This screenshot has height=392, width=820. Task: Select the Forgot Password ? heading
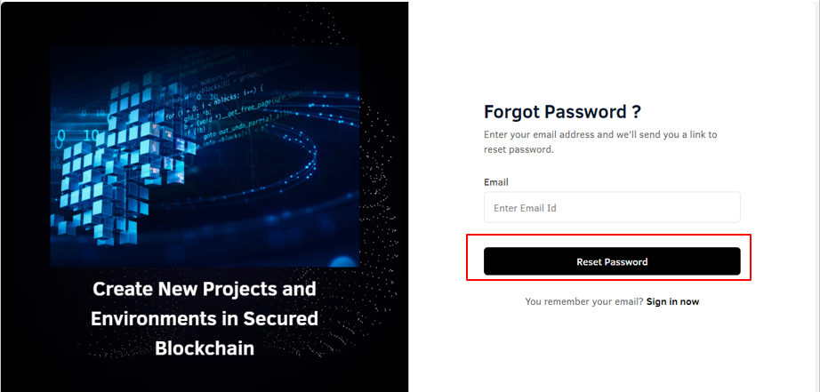562,112
